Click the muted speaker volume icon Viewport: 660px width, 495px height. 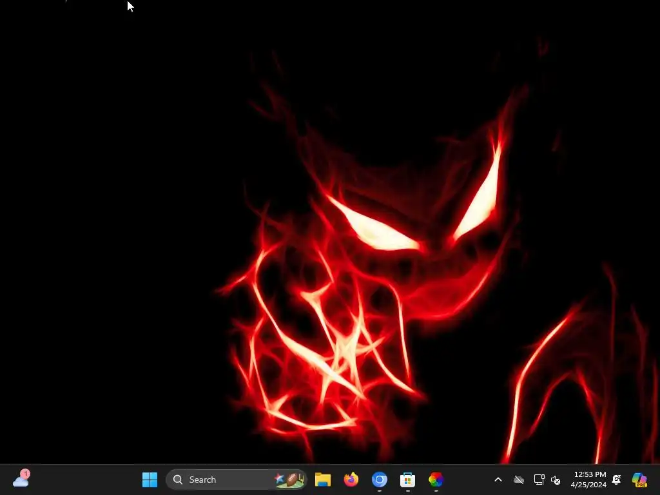pos(556,480)
